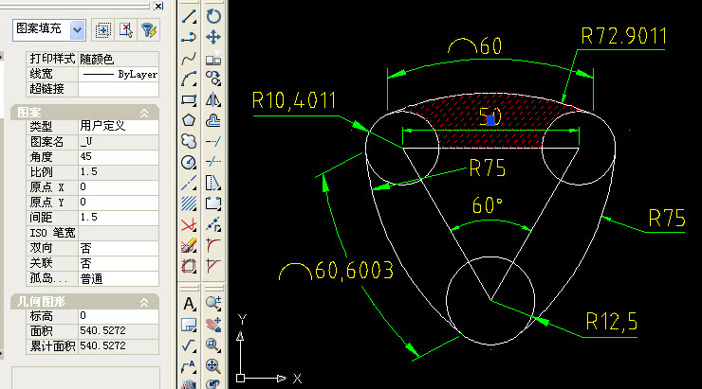Edit the 比例 value 1.5
Image resolution: width=702 pixels, height=389 pixels.
[x=119, y=172]
